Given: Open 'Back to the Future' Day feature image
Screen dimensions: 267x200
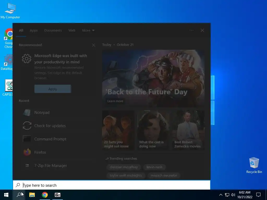Looking at the screenshot, I should coord(153,78).
